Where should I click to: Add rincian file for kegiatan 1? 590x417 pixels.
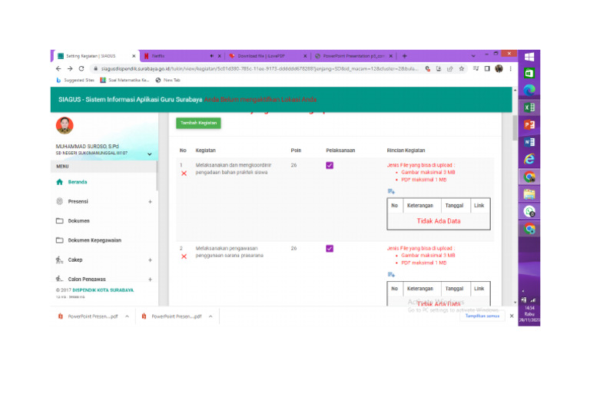point(391,191)
